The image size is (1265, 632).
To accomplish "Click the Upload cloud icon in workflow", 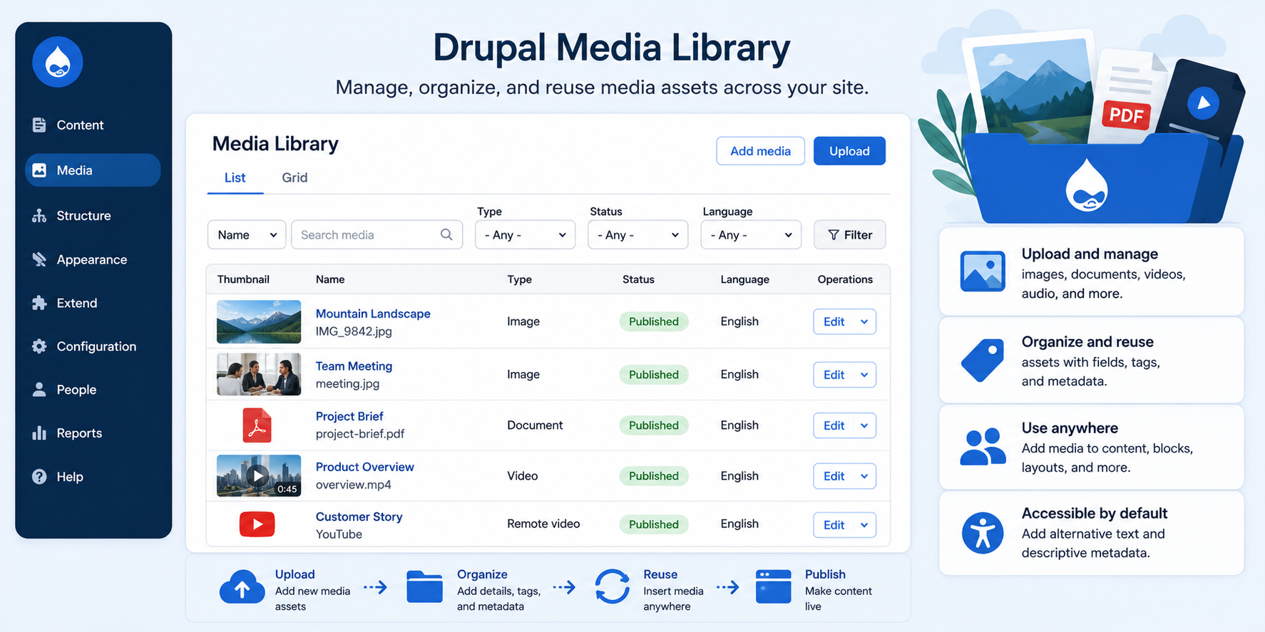I will tap(242, 588).
